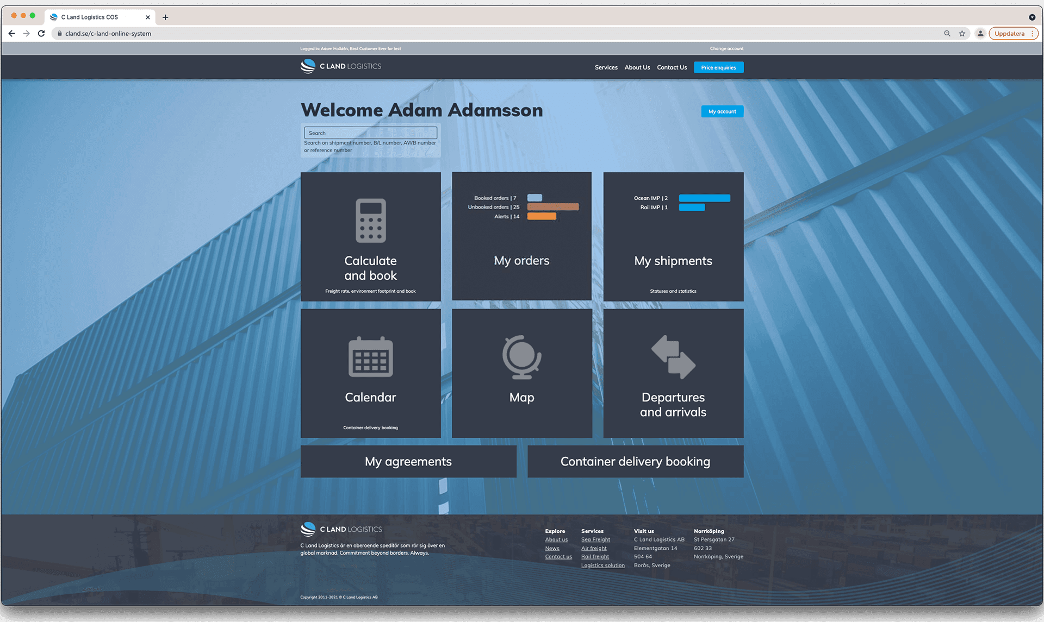Click the C Land Logistics header logo
Image resolution: width=1044 pixels, height=622 pixels.
pyautogui.click(x=341, y=66)
